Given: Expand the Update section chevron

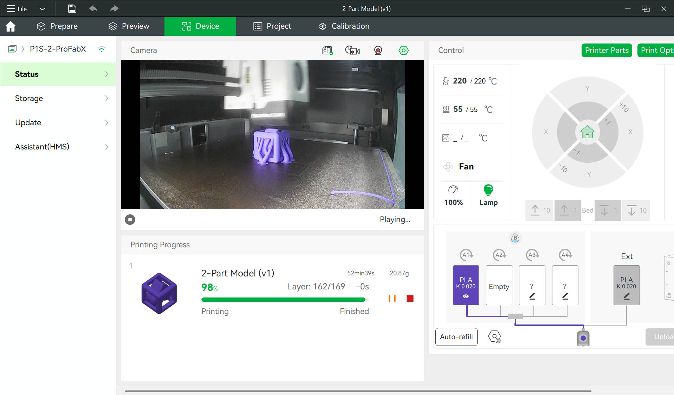Looking at the screenshot, I should pyautogui.click(x=106, y=122).
